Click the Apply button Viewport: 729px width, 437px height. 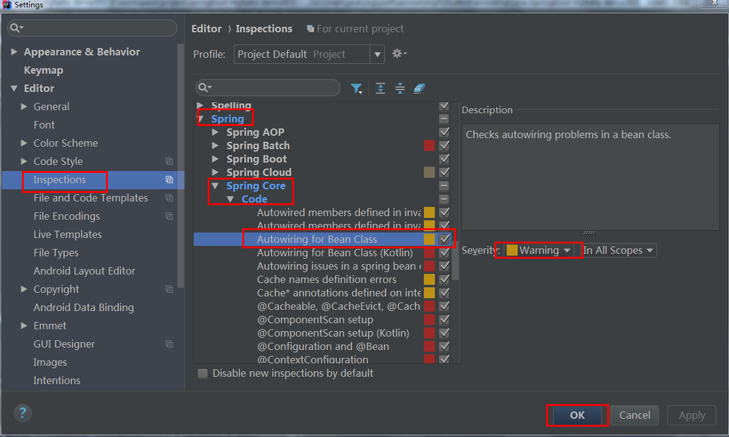[691, 415]
